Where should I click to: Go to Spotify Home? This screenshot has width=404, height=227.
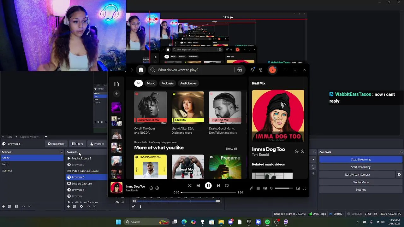(141, 70)
